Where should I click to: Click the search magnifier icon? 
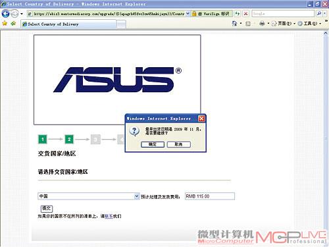click(x=319, y=14)
